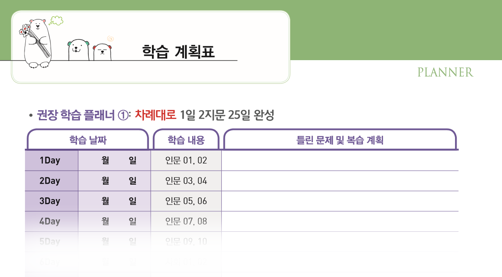This screenshot has width=502, height=277.
Task: Click the review plan cell for 2Day
Action: pyautogui.click(x=339, y=181)
